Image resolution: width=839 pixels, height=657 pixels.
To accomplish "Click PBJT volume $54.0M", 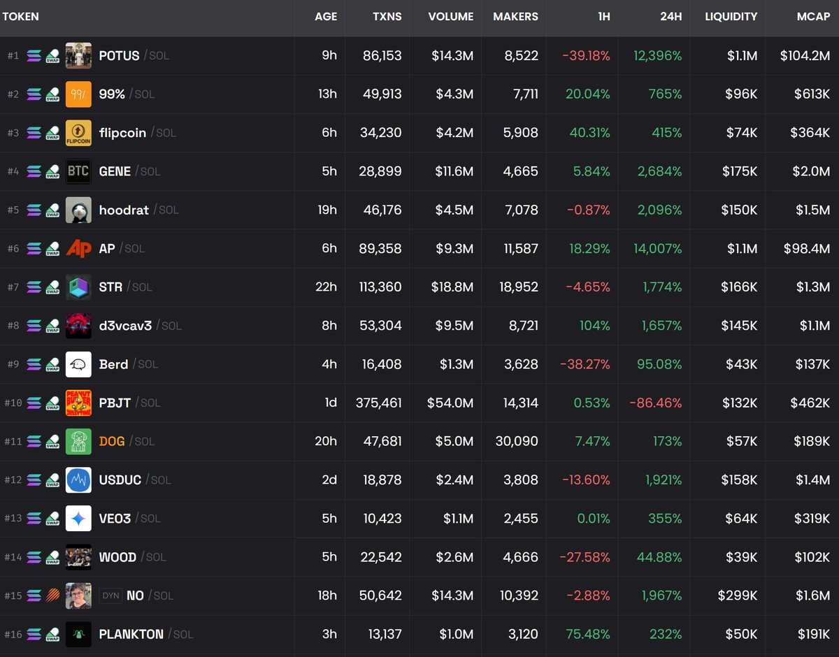I will [x=450, y=403].
